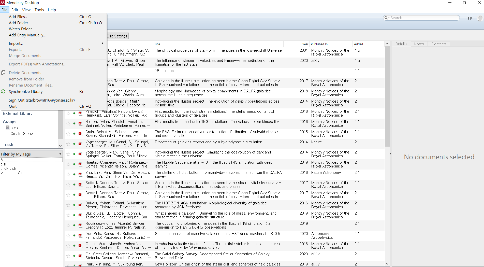Open PDF icon for Nelson galaxy colour bimodality row
Image resolution: width=484 pixels, height=267 pixels.
pyautogui.click(x=80, y=123)
